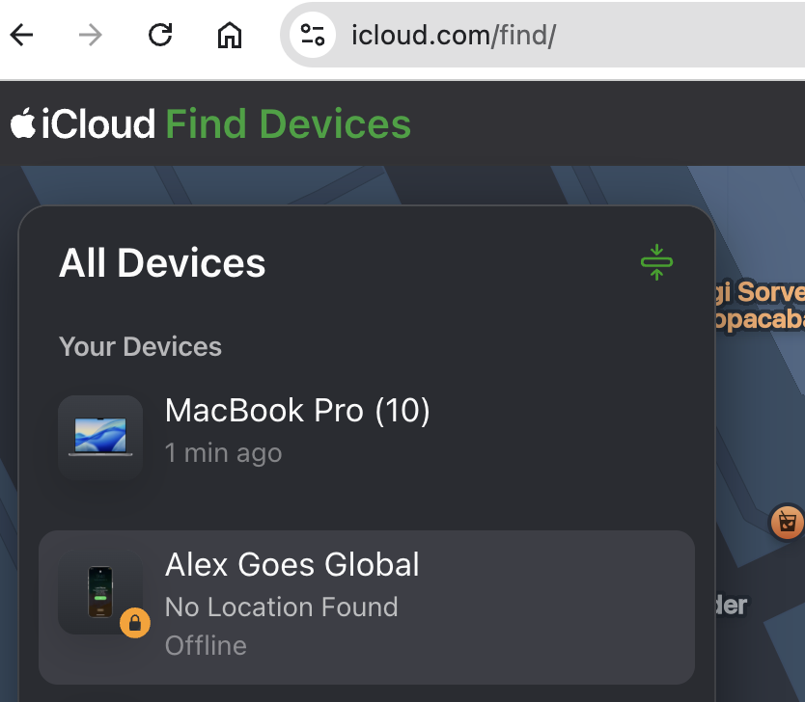Click the Find Devices title
Viewport: 805px width, 702px height.
pyautogui.click(x=289, y=124)
